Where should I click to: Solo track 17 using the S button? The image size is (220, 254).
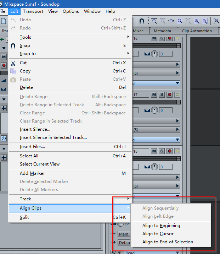[162, 94]
